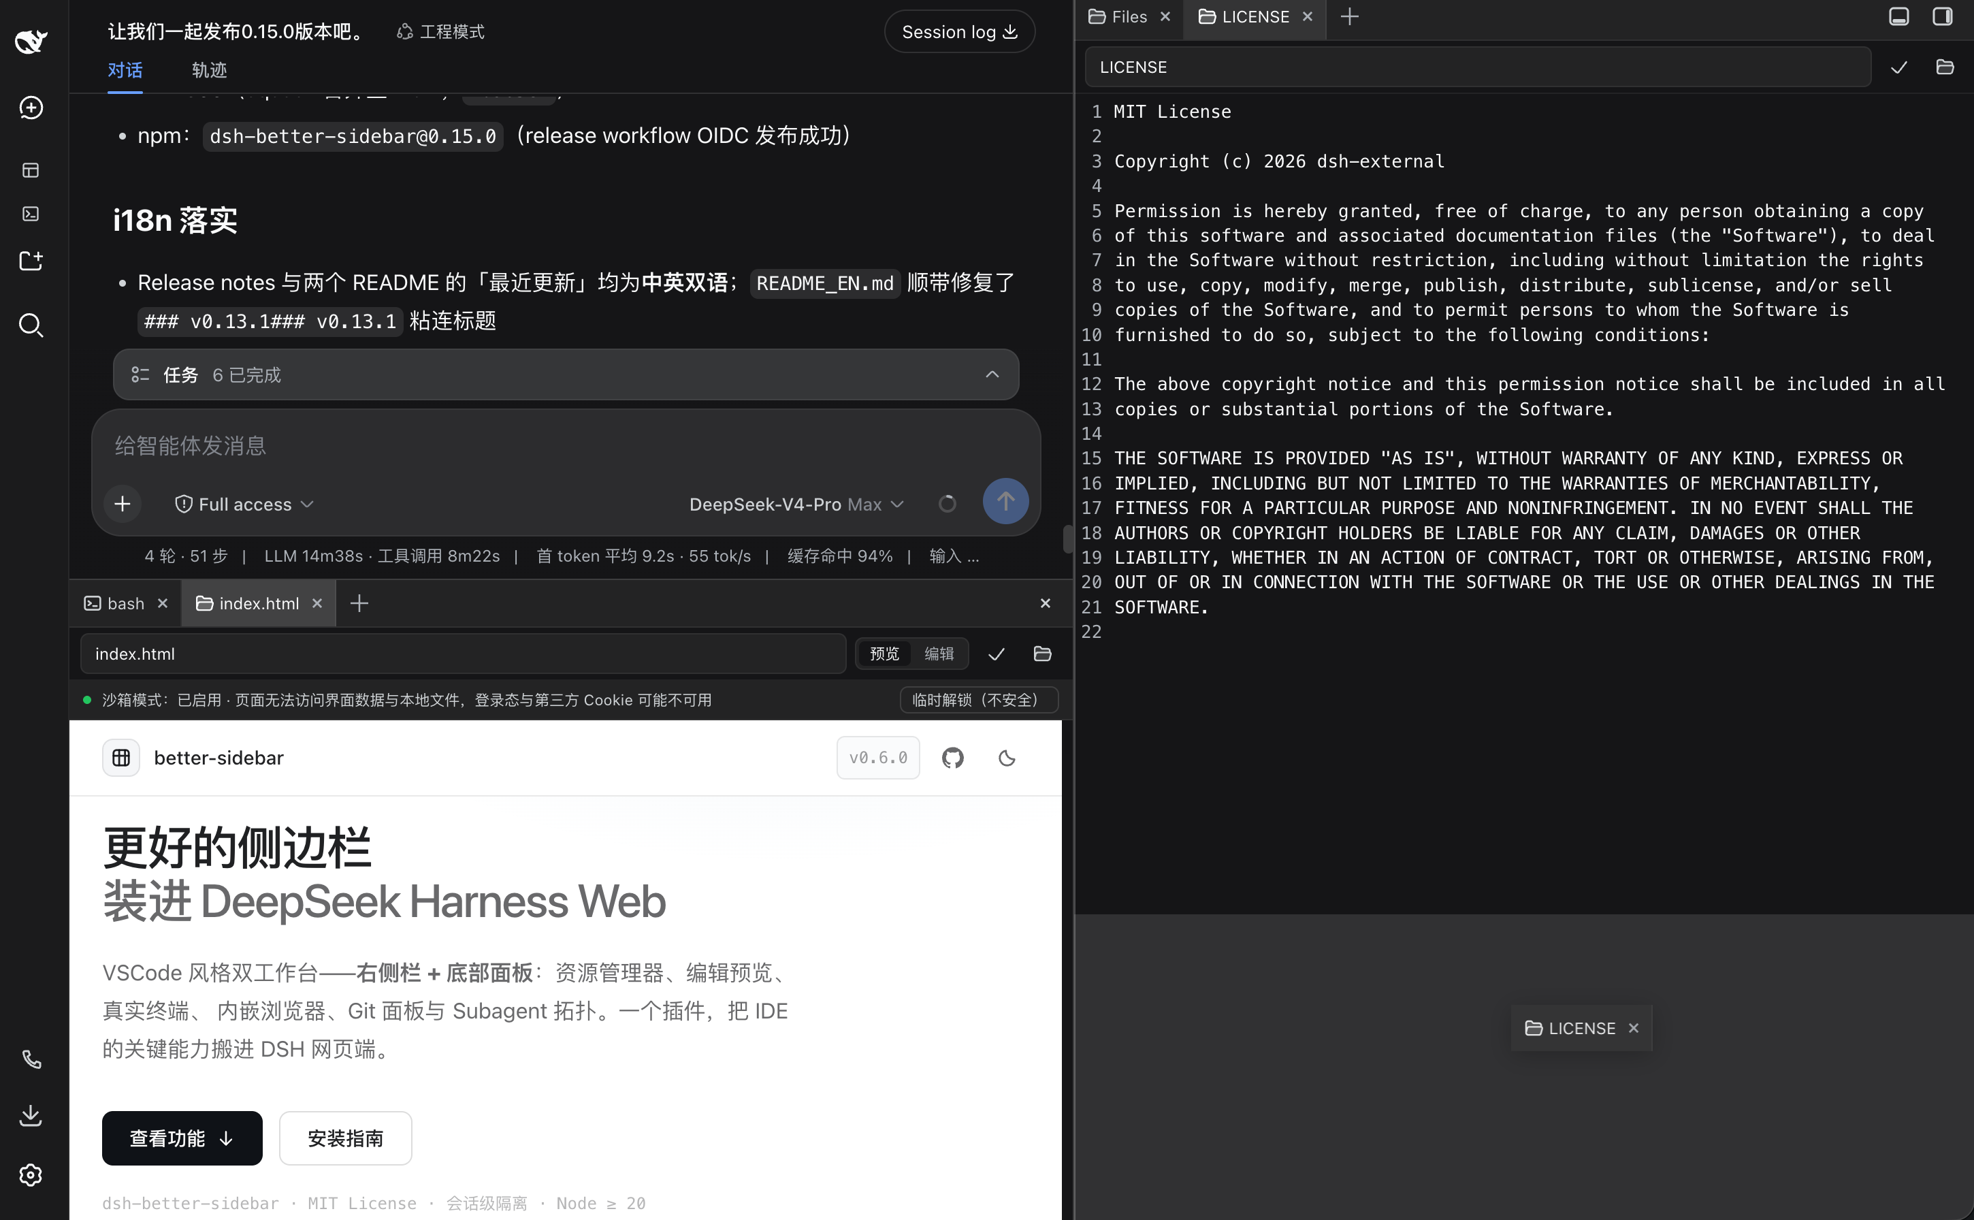Switch index.html to 预览 mode
1974x1220 pixels.
[x=884, y=654]
